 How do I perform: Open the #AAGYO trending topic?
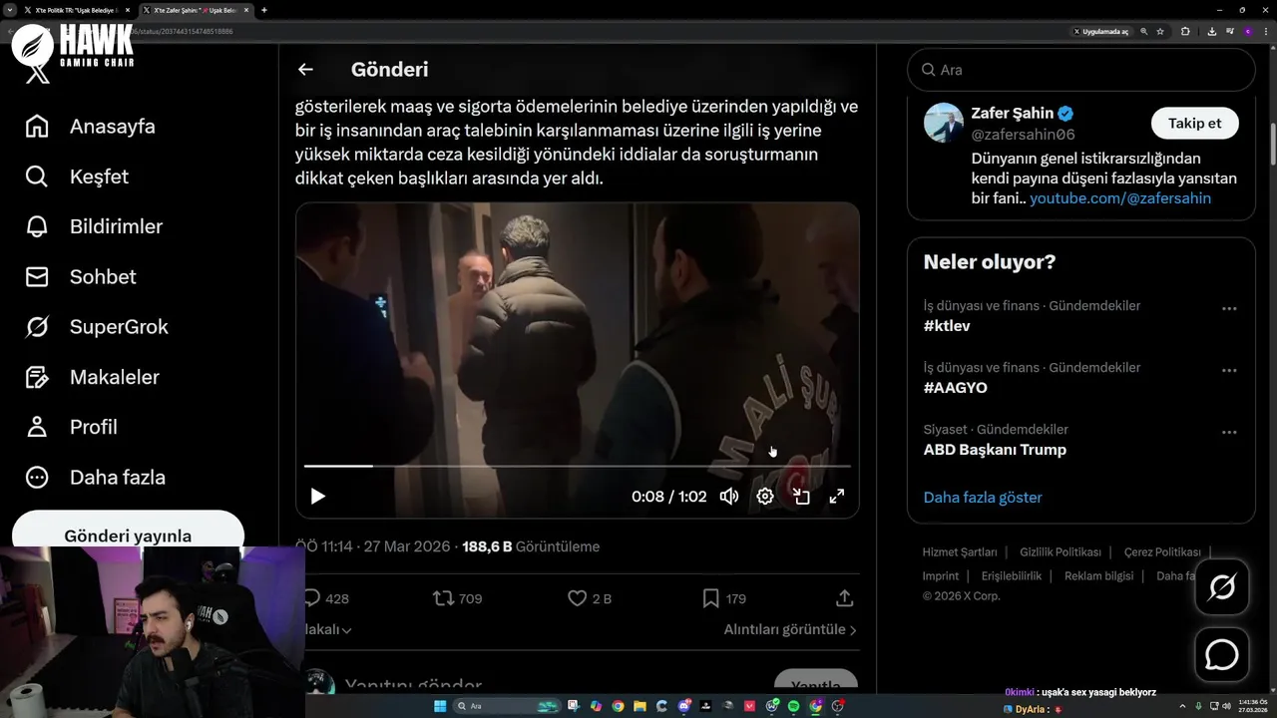956,388
